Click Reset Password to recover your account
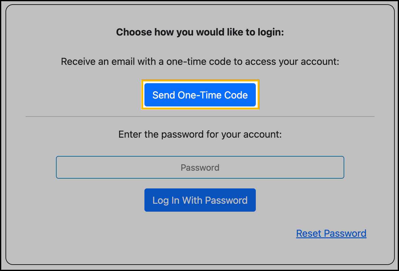Viewport: 399px width, 271px height. [331, 233]
